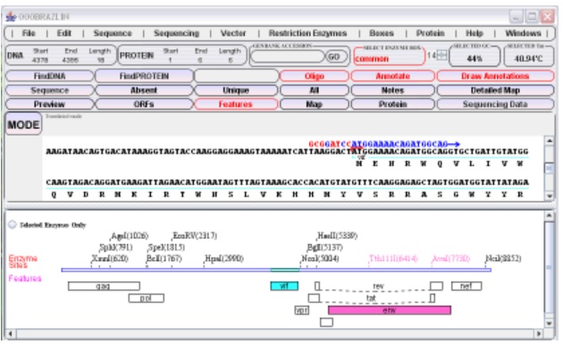The width and height of the screenshot is (563, 344).
Task: Click the MODE button
Action: pos(23,124)
